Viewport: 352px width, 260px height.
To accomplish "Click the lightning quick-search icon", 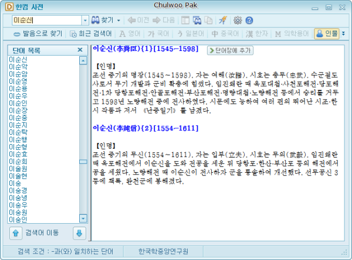I will pos(223,20).
